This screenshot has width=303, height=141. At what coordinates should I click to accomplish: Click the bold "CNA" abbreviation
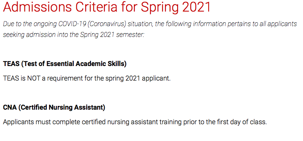click(x=10, y=107)
